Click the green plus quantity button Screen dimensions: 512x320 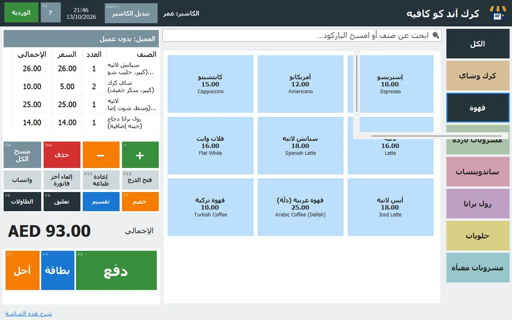[140, 155]
